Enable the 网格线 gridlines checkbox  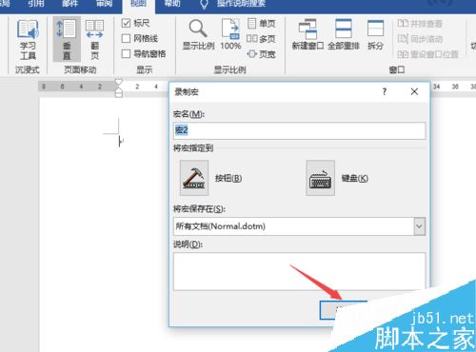(126, 38)
